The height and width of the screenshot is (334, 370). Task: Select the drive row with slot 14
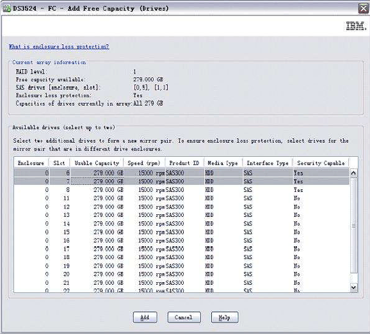click(x=181, y=223)
